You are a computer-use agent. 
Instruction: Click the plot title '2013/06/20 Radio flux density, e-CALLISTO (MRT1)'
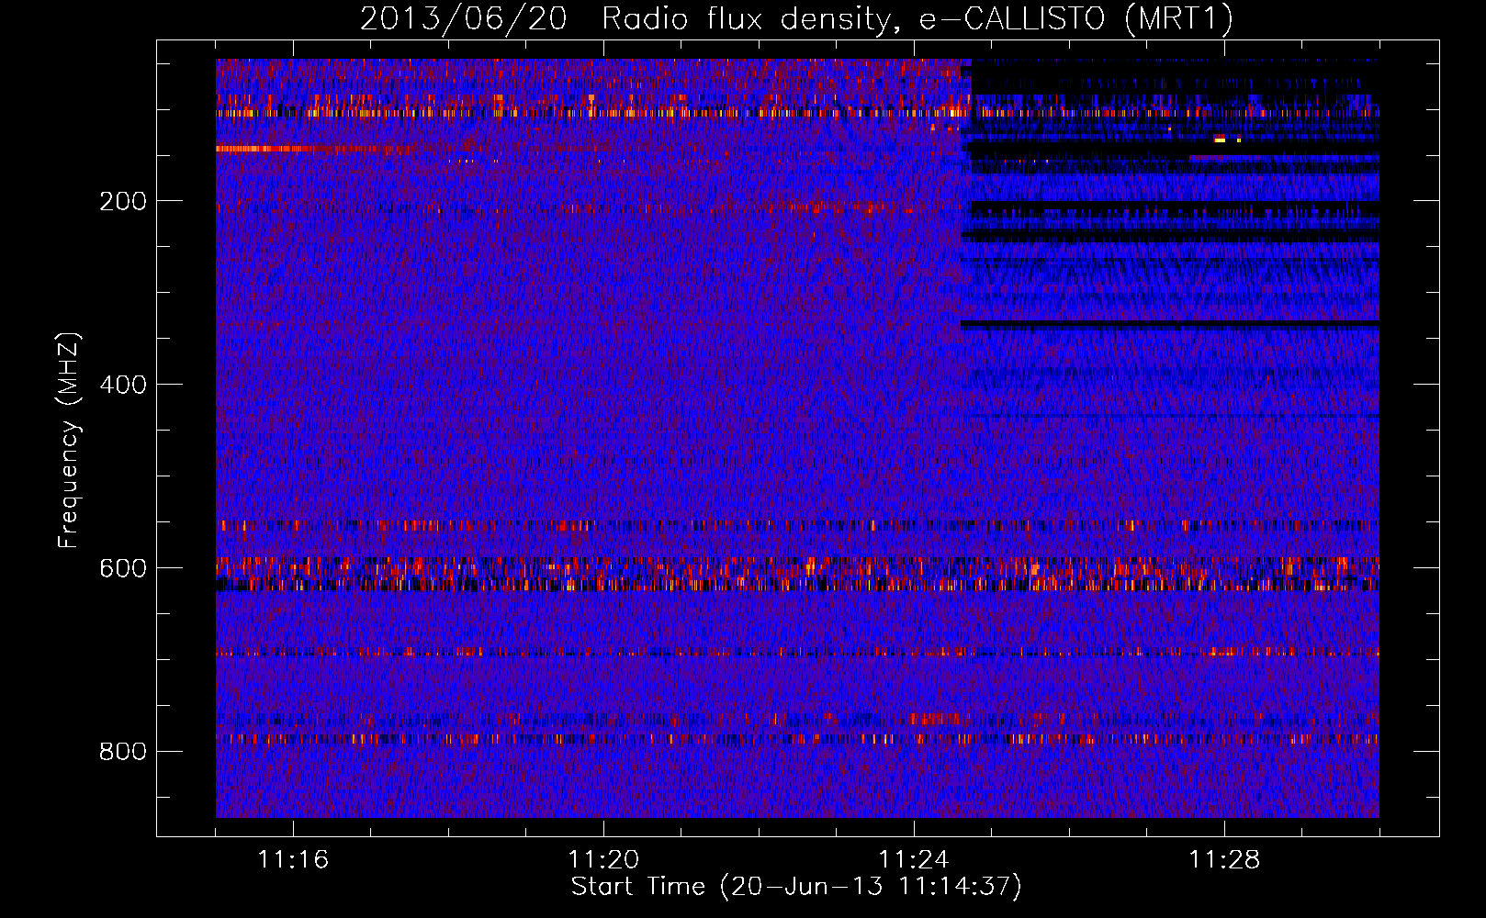(x=796, y=18)
